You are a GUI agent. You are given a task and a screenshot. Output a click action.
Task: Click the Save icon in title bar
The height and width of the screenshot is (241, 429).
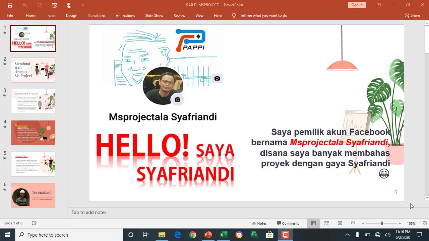pyautogui.click(x=10, y=5)
